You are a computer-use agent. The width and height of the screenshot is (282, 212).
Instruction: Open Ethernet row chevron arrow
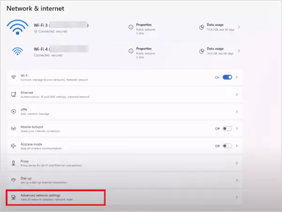(237, 95)
